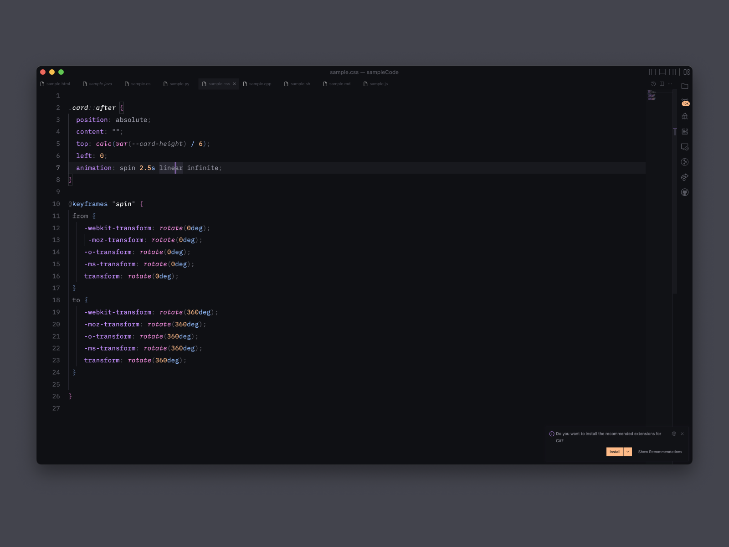The width and height of the screenshot is (729, 547).
Task: Open the Git Graph circular branch icon
Action: click(x=685, y=162)
